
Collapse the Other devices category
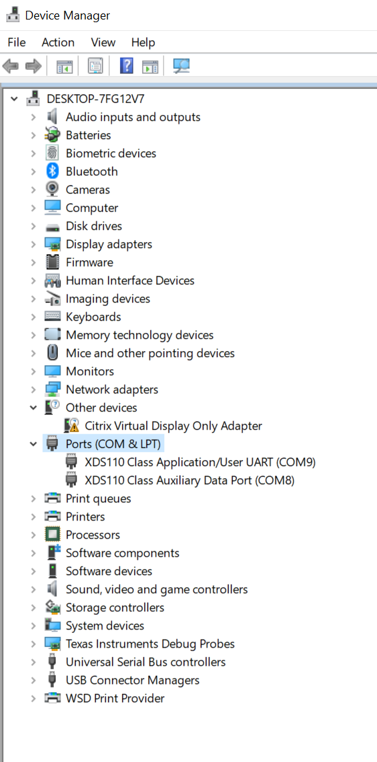[x=34, y=408]
